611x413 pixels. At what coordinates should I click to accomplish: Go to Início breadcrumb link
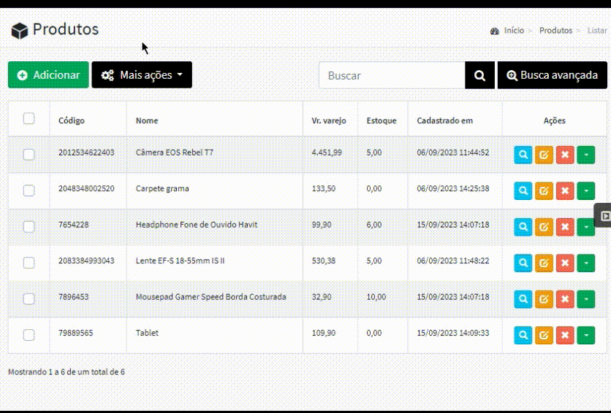coord(514,31)
